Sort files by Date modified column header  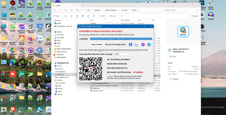pos(126,20)
